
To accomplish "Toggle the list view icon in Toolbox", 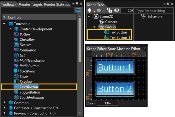I will [78, 10].
